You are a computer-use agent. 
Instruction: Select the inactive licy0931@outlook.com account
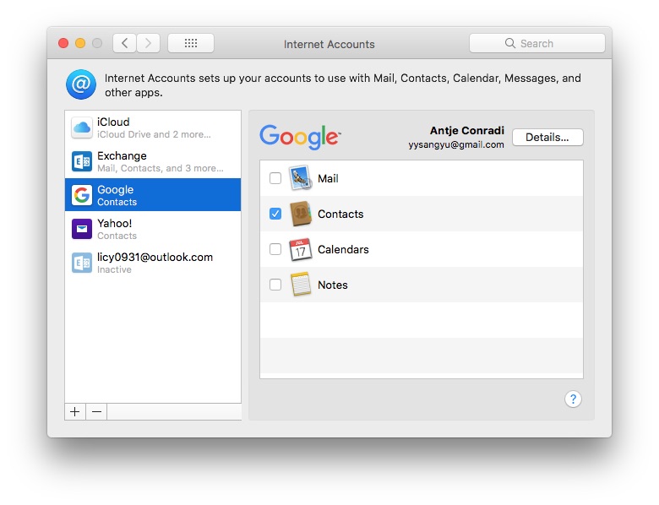153,263
